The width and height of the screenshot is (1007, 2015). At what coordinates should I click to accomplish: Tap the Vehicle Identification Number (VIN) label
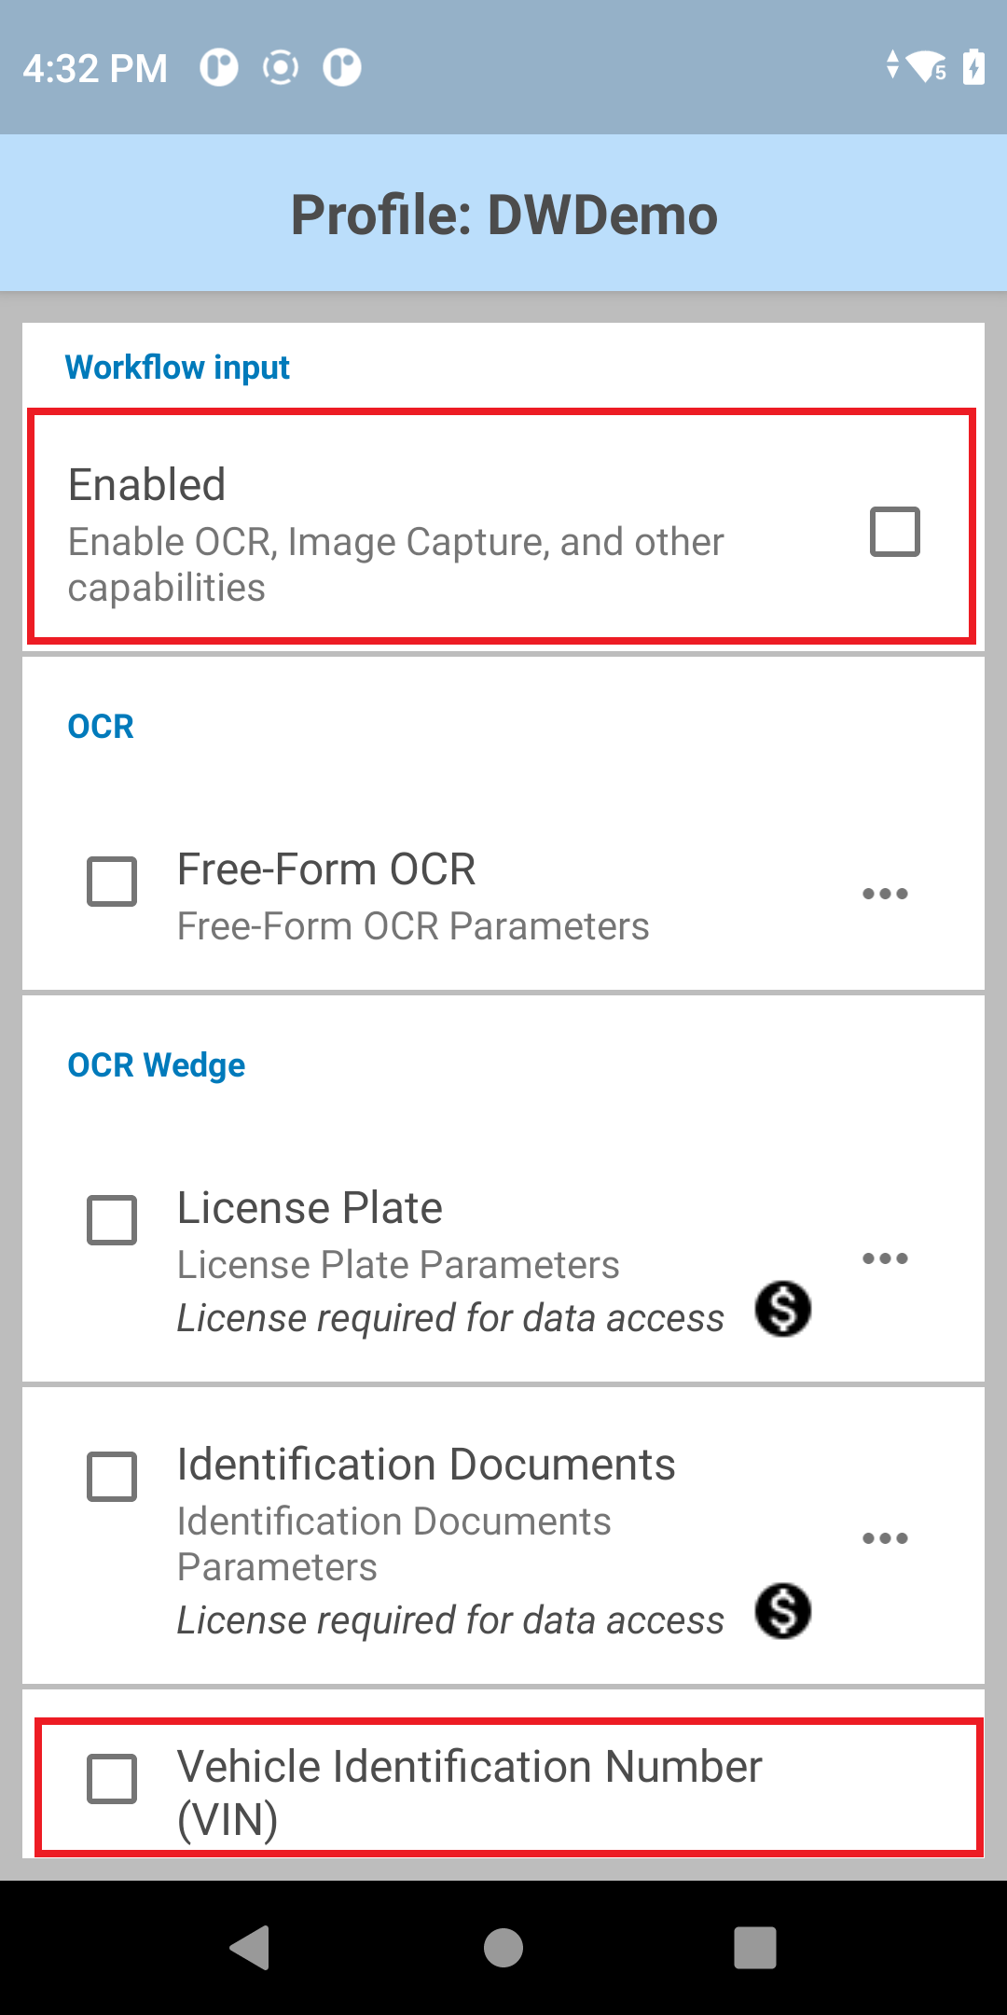[x=470, y=1792]
